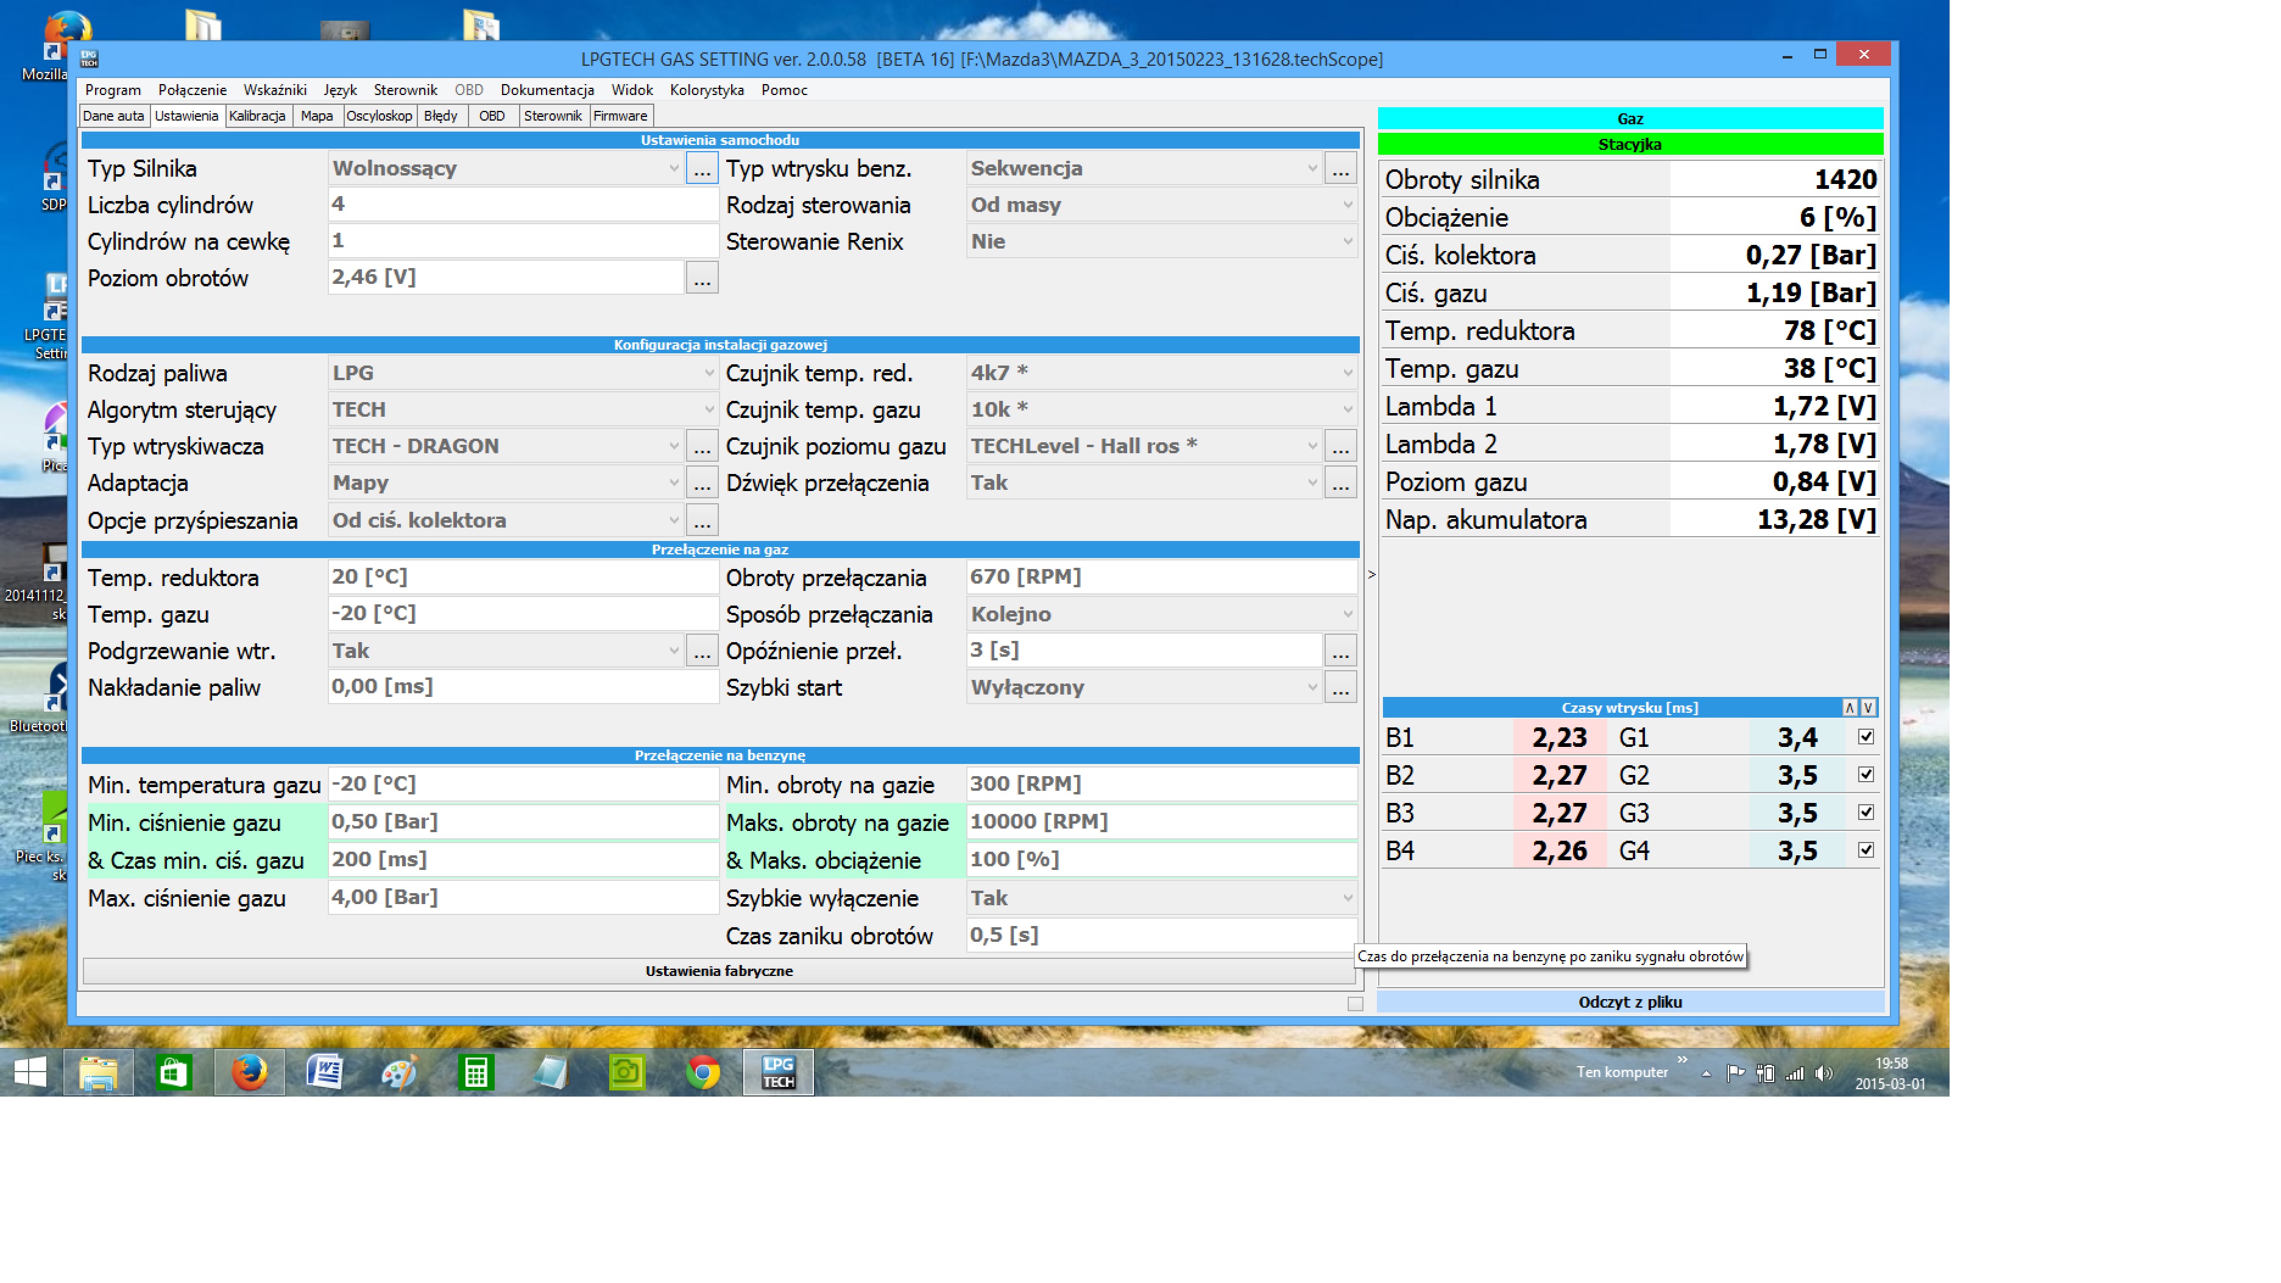Open the Dokumentacja menu
This screenshot has width=2281, height=1283.
tap(546, 90)
